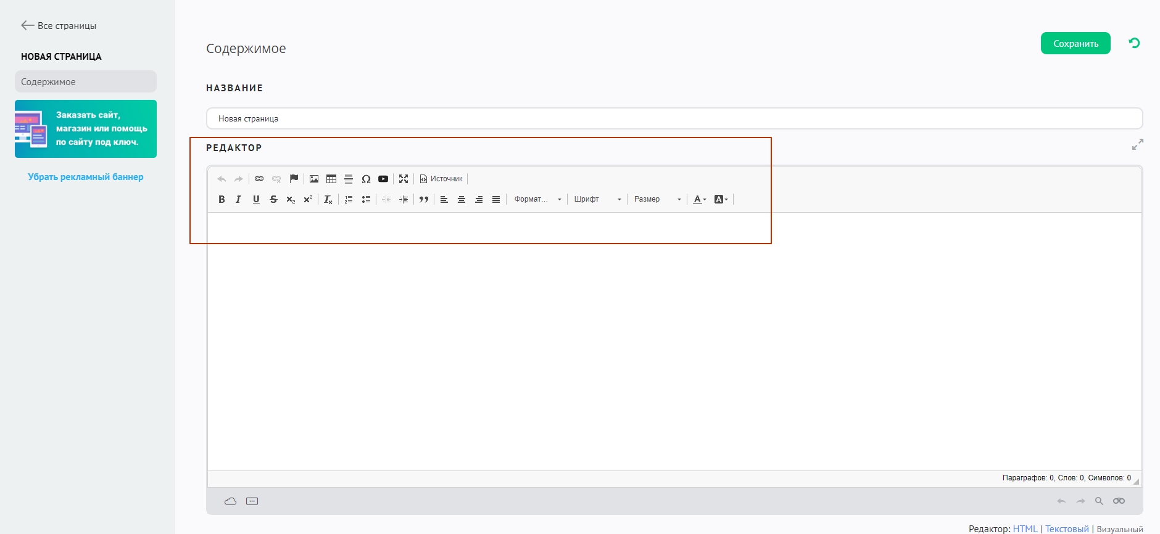Open the text color picker
Viewport: 1160px width, 534px height.
tap(699, 199)
